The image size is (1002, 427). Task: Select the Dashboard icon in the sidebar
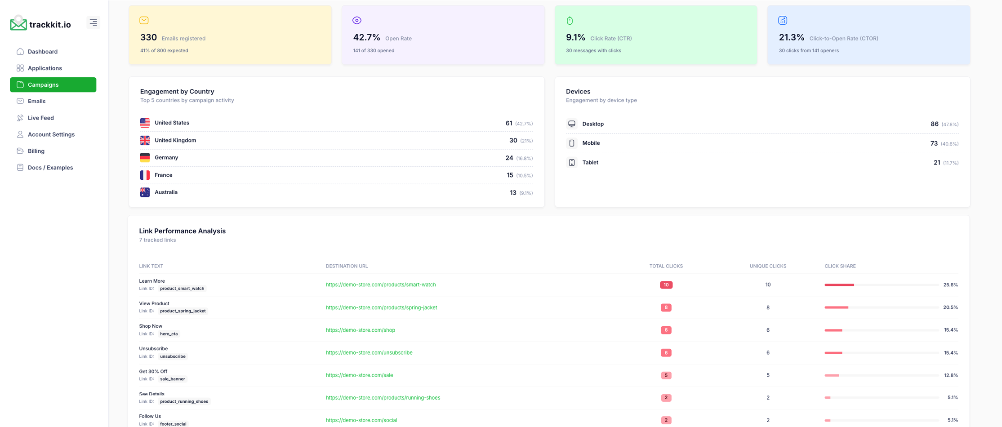click(x=20, y=51)
